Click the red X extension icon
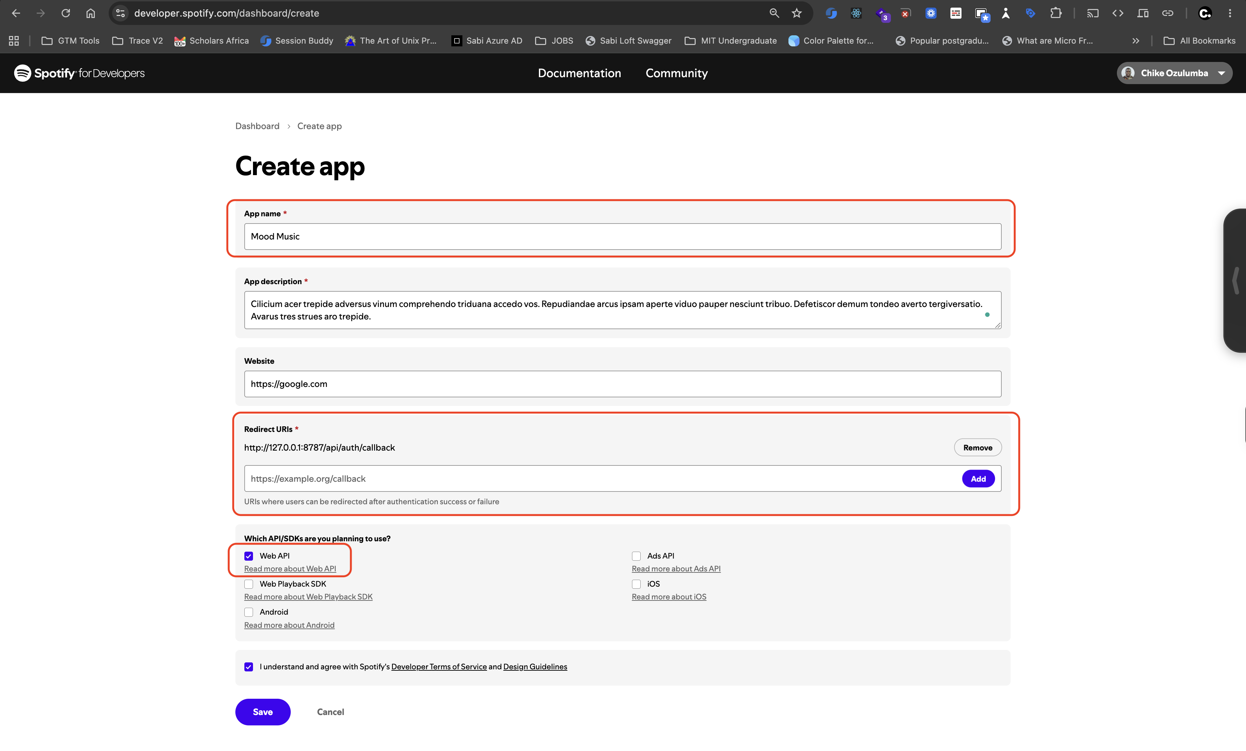Viewport: 1246px width, 751px height. 906,13
